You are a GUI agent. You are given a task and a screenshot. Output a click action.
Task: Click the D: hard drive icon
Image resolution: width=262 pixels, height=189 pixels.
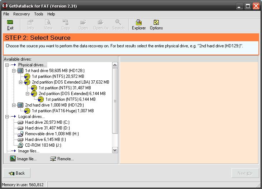click(20, 128)
